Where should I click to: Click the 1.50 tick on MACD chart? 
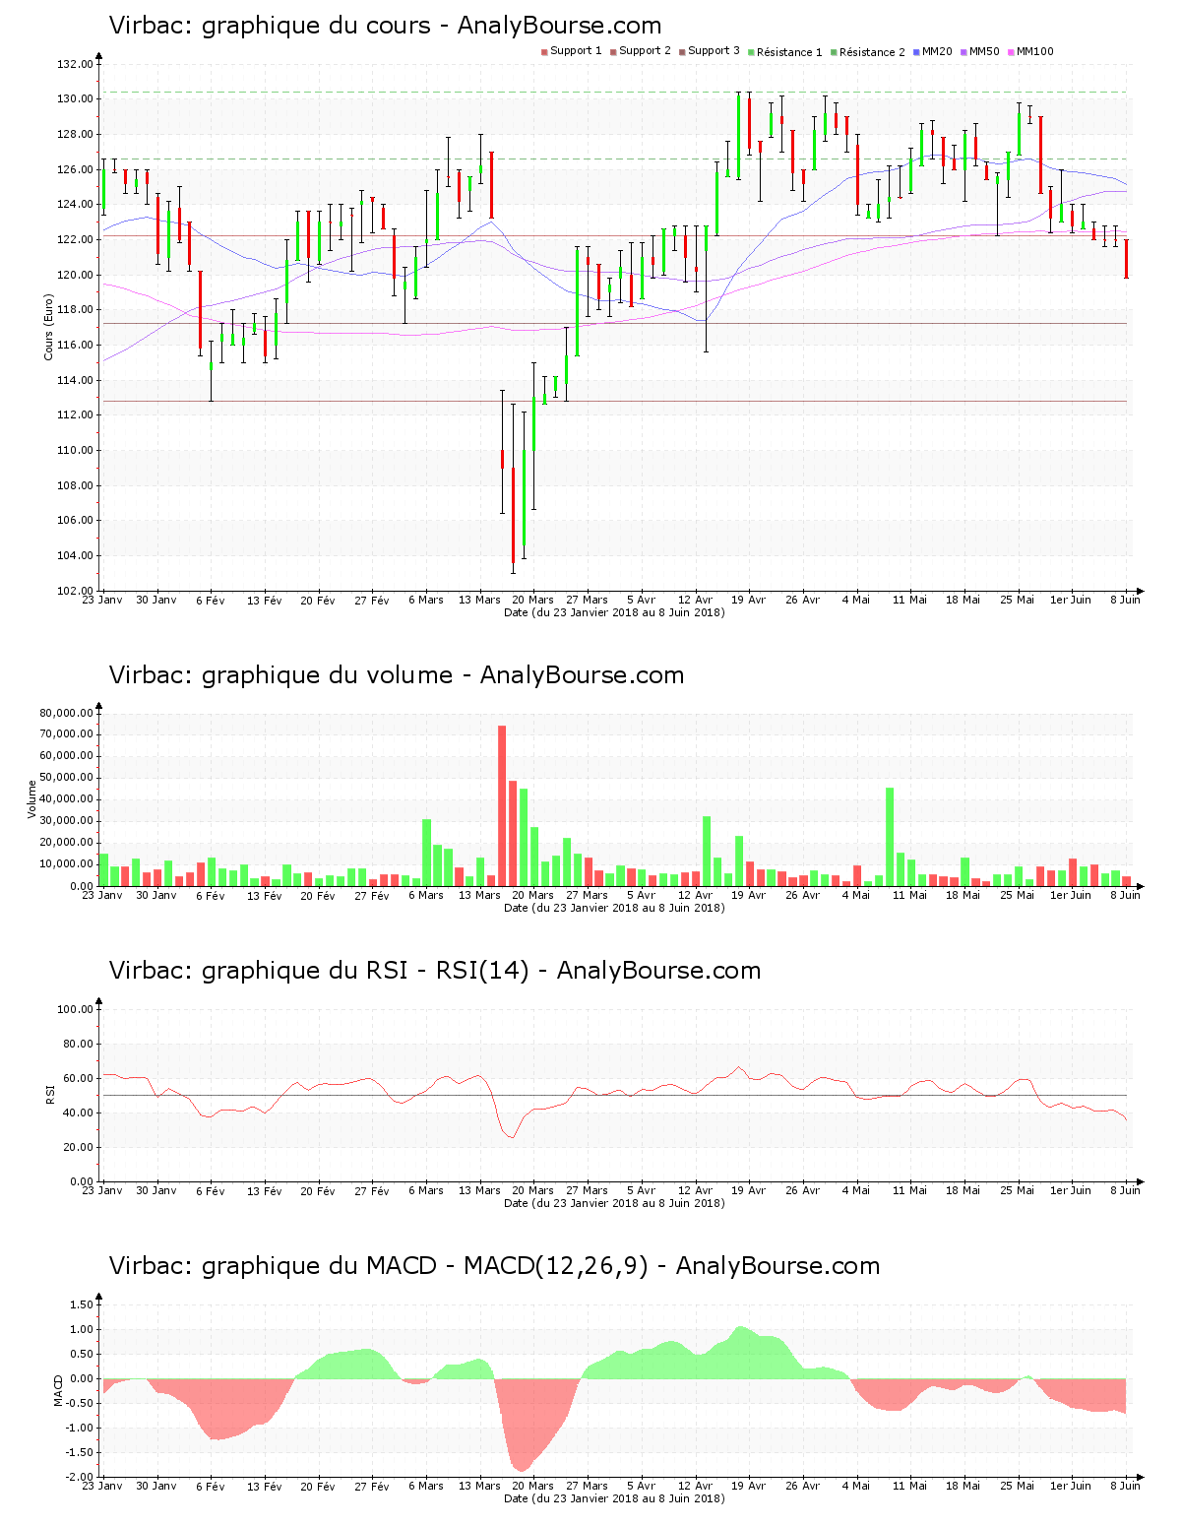[82, 1304]
